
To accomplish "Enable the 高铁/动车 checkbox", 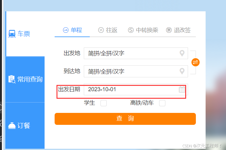I will pos(162,103).
